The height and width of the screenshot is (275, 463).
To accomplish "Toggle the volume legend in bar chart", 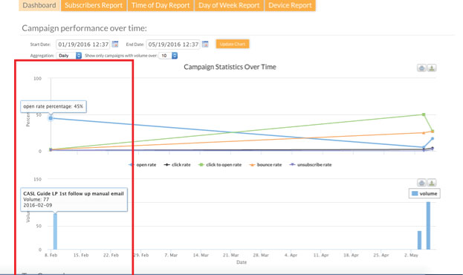I will (424, 193).
